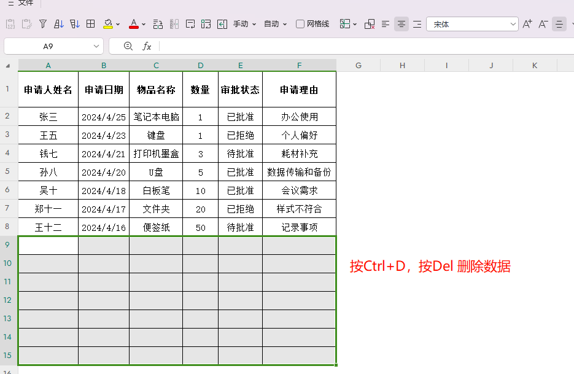Select column K header
The height and width of the screenshot is (374, 574).
point(535,65)
